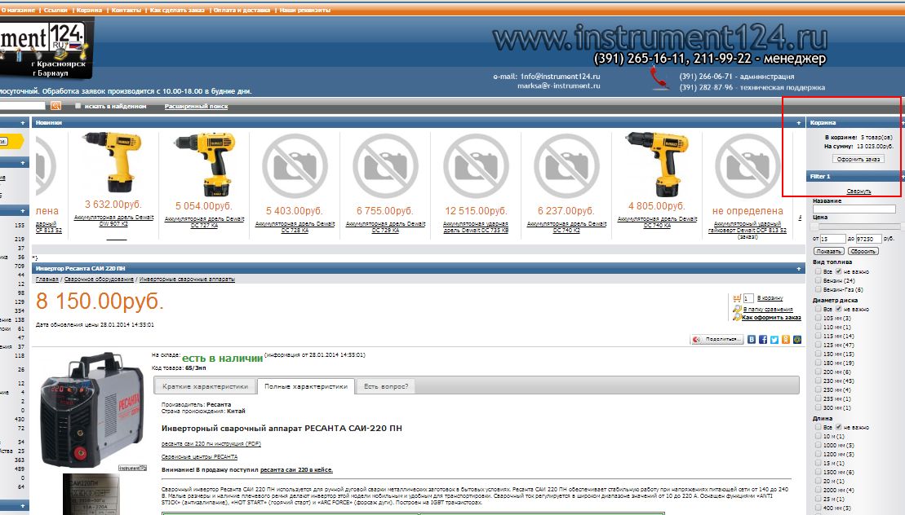Screen dimensions: 905x515
Task: Open the main Ресанта САИ 220 product photo
Action: 92,409
